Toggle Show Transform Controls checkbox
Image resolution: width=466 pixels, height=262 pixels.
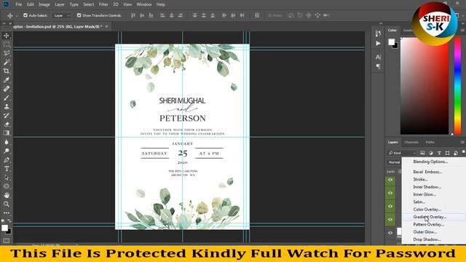click(79, 15)
